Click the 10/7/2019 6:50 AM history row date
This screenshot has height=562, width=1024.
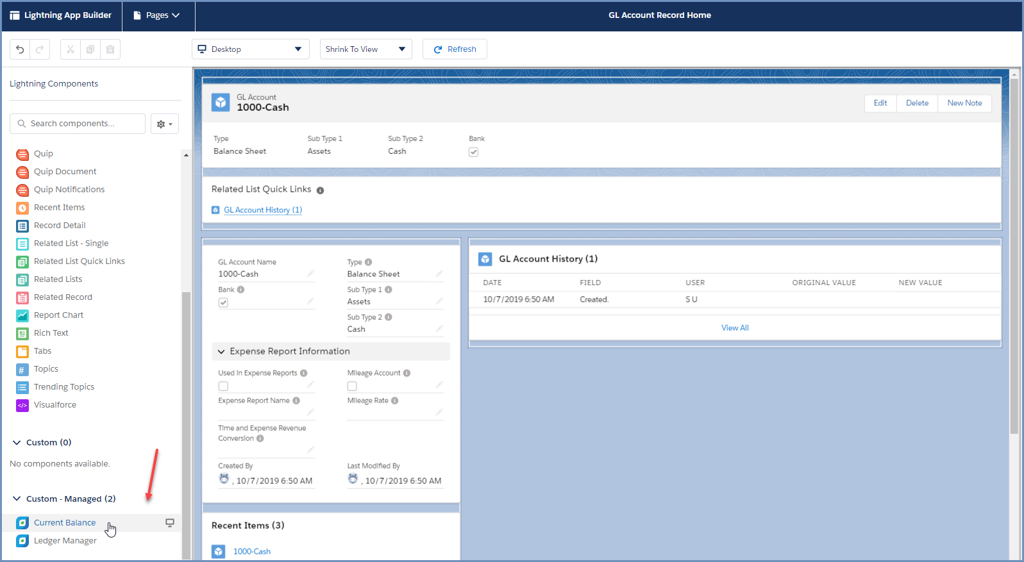pos(519,299)
